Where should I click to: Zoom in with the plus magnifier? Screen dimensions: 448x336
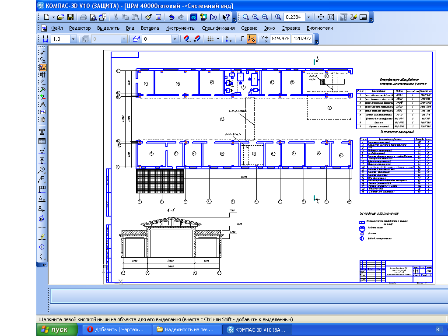pos(255,17)
